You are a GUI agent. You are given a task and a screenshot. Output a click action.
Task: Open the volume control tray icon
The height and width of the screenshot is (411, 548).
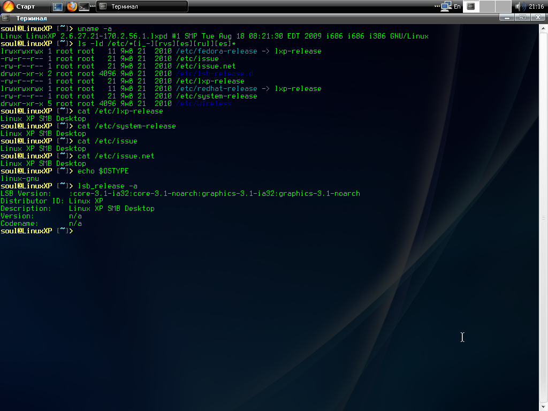pyautogui.click(x=520, y=6)
